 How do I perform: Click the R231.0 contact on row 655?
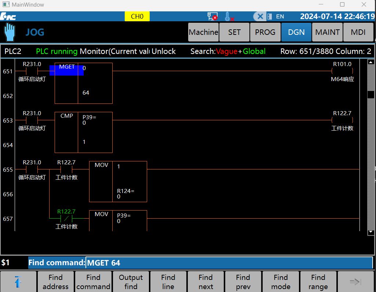click(x=32, y=169)
